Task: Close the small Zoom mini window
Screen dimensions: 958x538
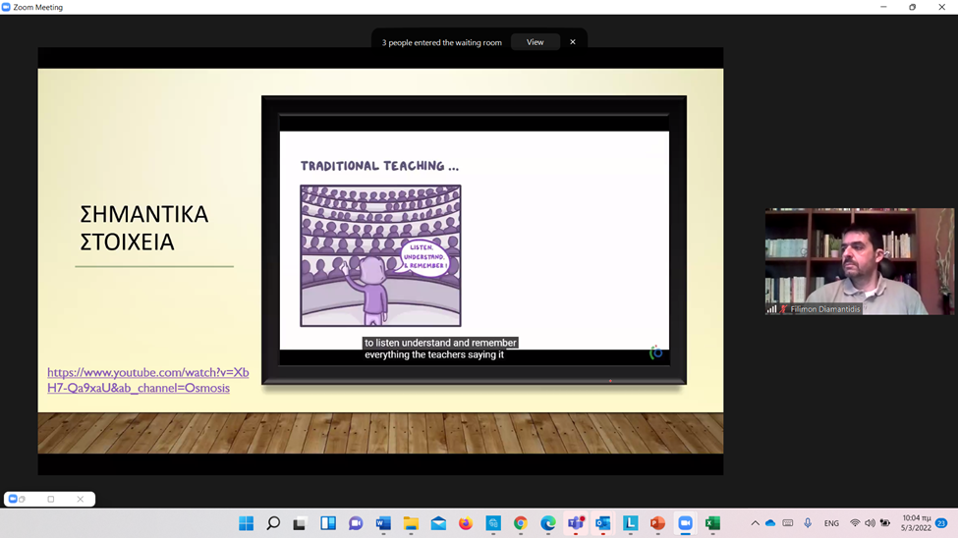Action: pos(80,499)
